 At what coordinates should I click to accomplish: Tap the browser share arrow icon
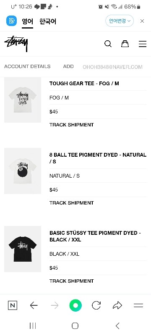tap(117, 305)
